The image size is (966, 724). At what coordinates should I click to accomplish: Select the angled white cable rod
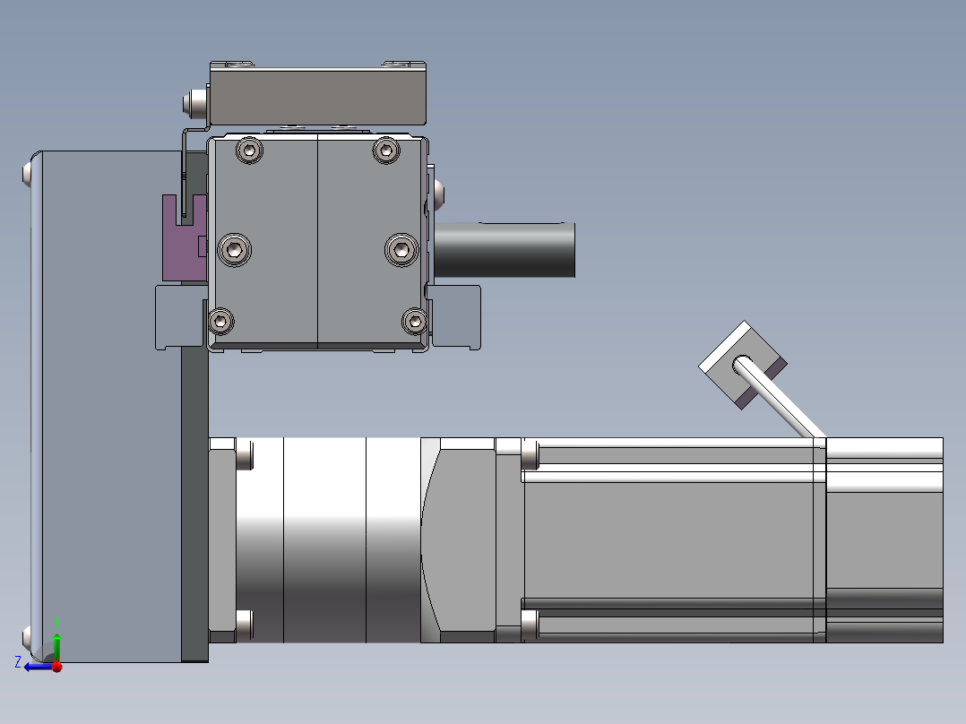click(780, 398)
